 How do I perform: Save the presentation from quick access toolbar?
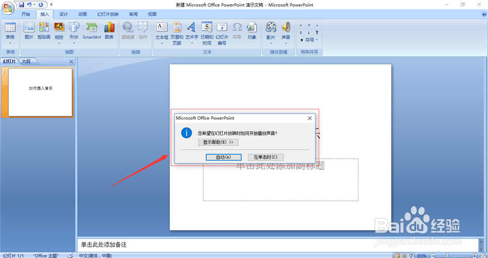point(22,5)
